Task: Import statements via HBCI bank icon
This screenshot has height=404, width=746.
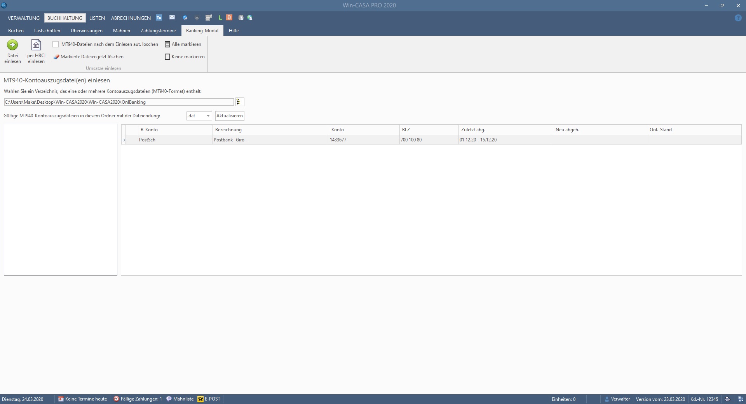Action: click(x=36, y=45)
